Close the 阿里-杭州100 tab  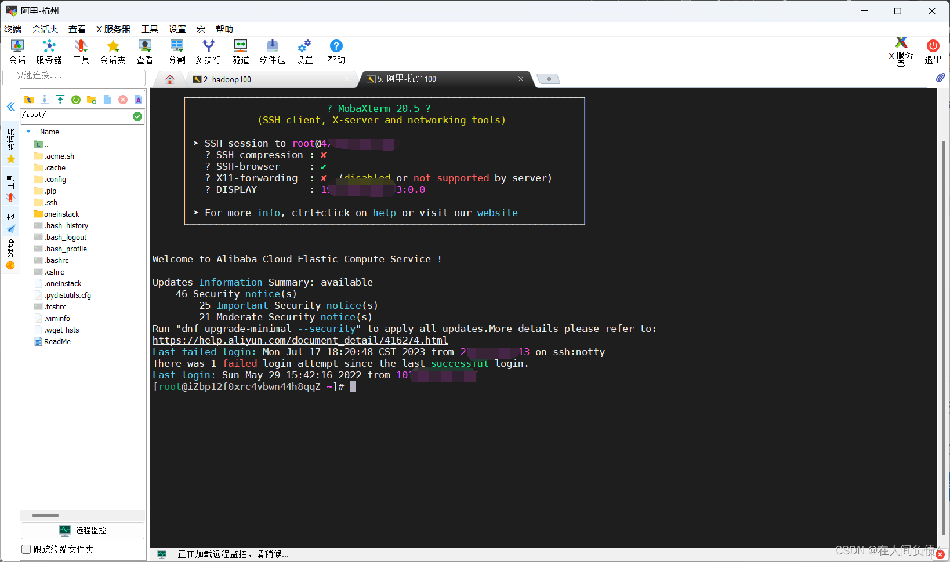[x=521, y=79]
